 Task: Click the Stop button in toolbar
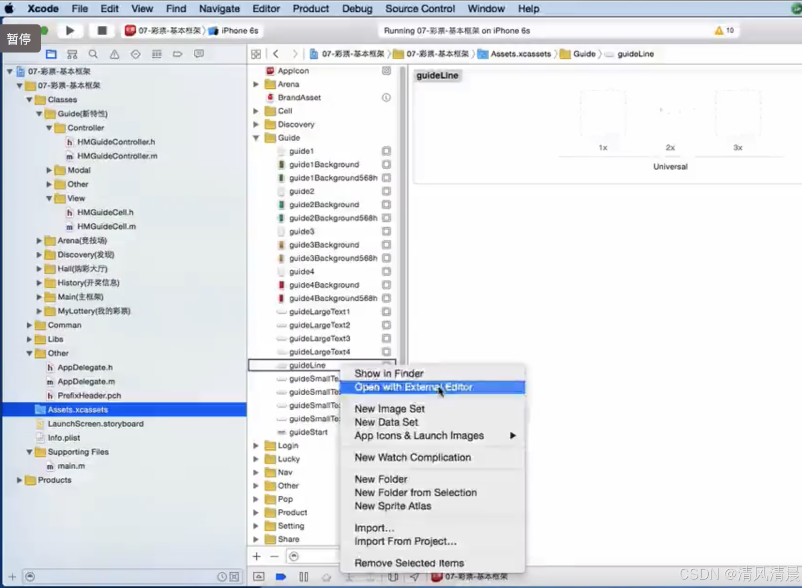(x=102, y=30)
